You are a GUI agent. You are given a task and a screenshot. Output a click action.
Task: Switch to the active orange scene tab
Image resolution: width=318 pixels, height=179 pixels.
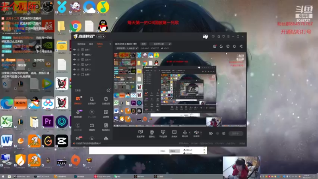coord(100,44)
